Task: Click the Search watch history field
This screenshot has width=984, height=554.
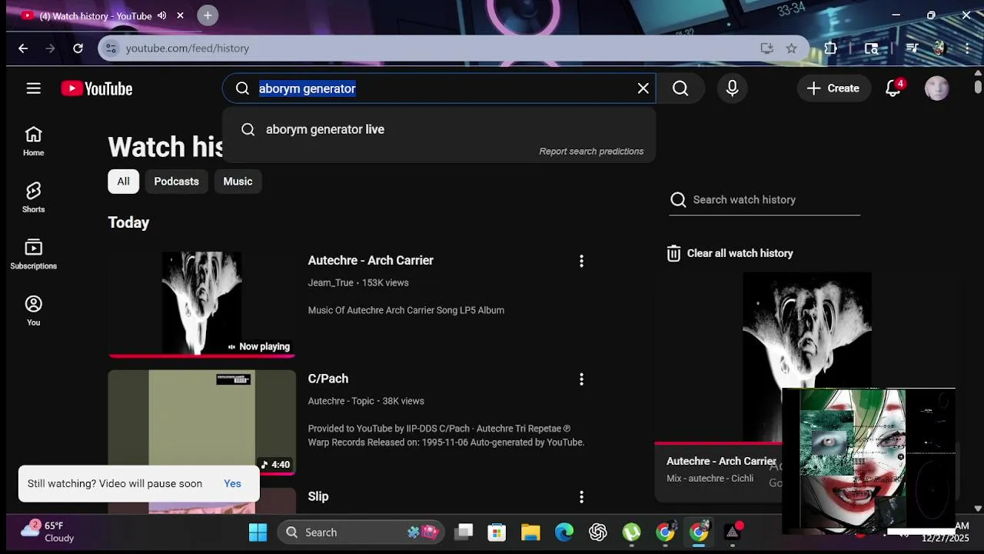Action: pos(764,200)
